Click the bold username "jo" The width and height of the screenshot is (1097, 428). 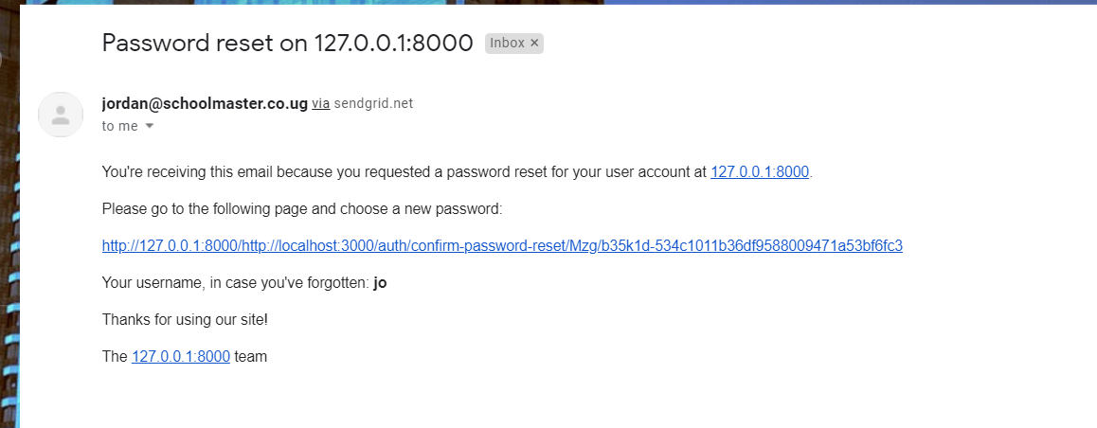pyautogui.click(x=380, y=283)
